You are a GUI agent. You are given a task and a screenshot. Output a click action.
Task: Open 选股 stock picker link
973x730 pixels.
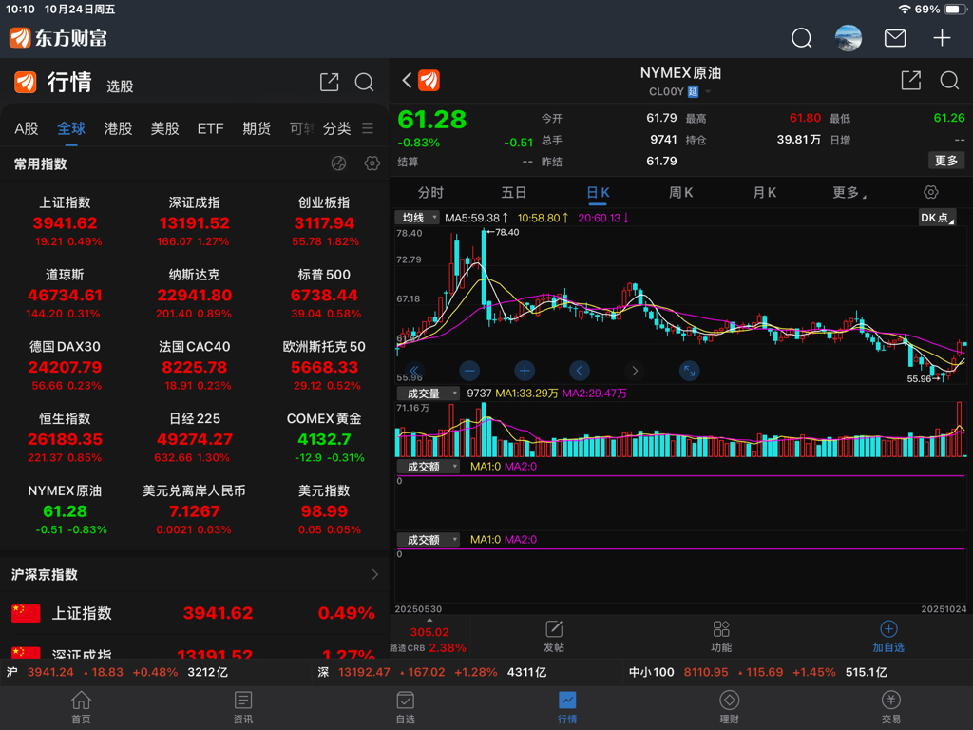[120, 86]
